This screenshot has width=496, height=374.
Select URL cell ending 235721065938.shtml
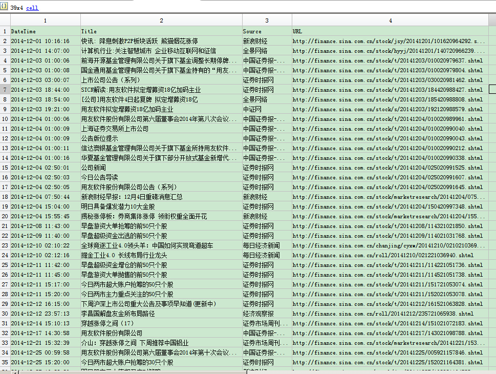[x=391, y=314]
